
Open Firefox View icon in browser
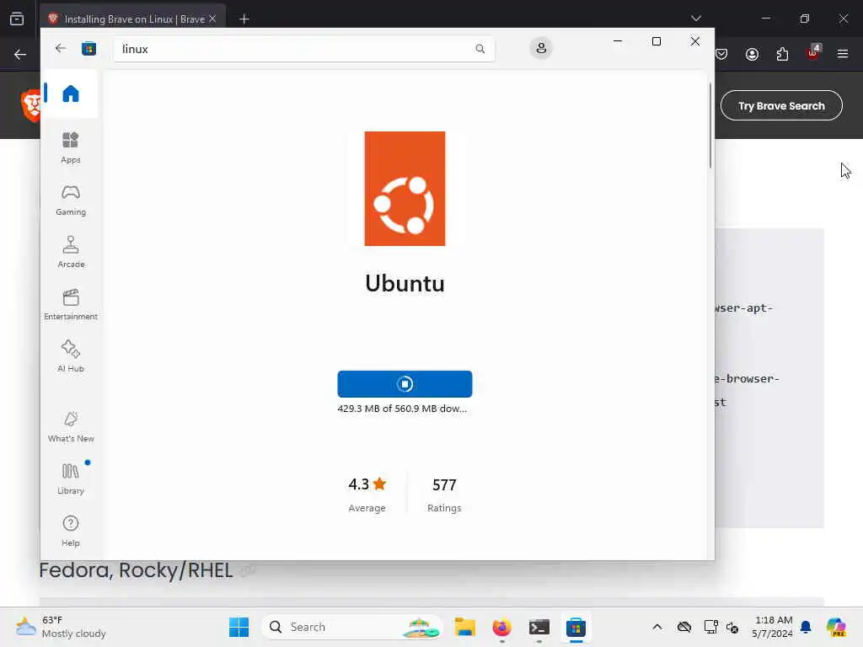17,19
